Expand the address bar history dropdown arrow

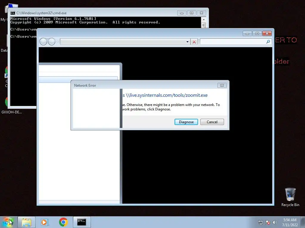pyautogui.click(x=188, y=42)
